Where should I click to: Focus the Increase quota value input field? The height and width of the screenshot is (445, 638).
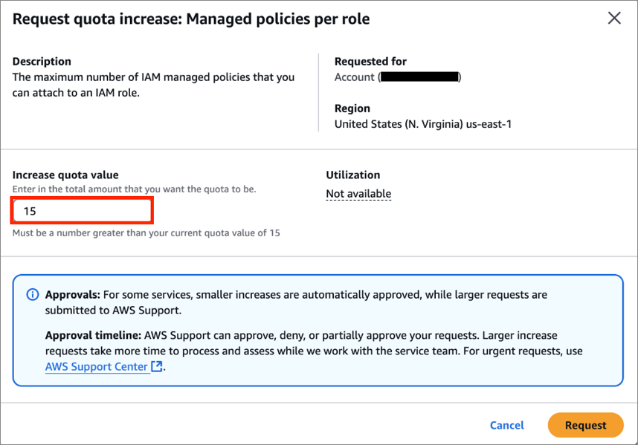tap(83, 211)
